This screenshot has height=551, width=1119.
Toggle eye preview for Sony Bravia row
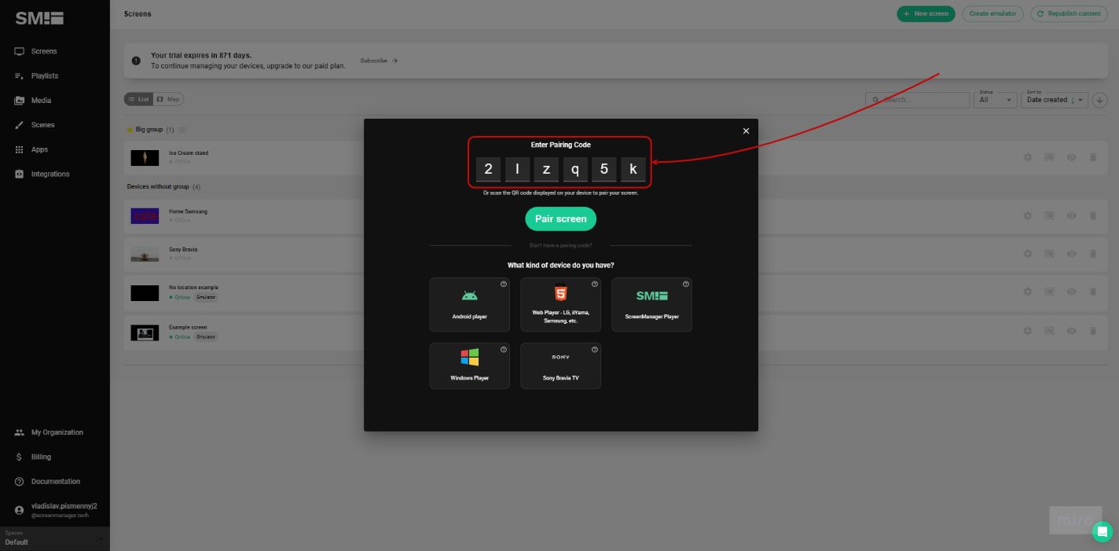pyautogui.click(x=1071, y=254)
